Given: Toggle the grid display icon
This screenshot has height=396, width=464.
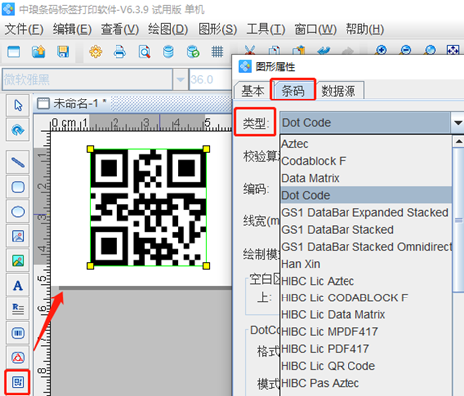Looking at the screenshot, I should pos(217,52).
